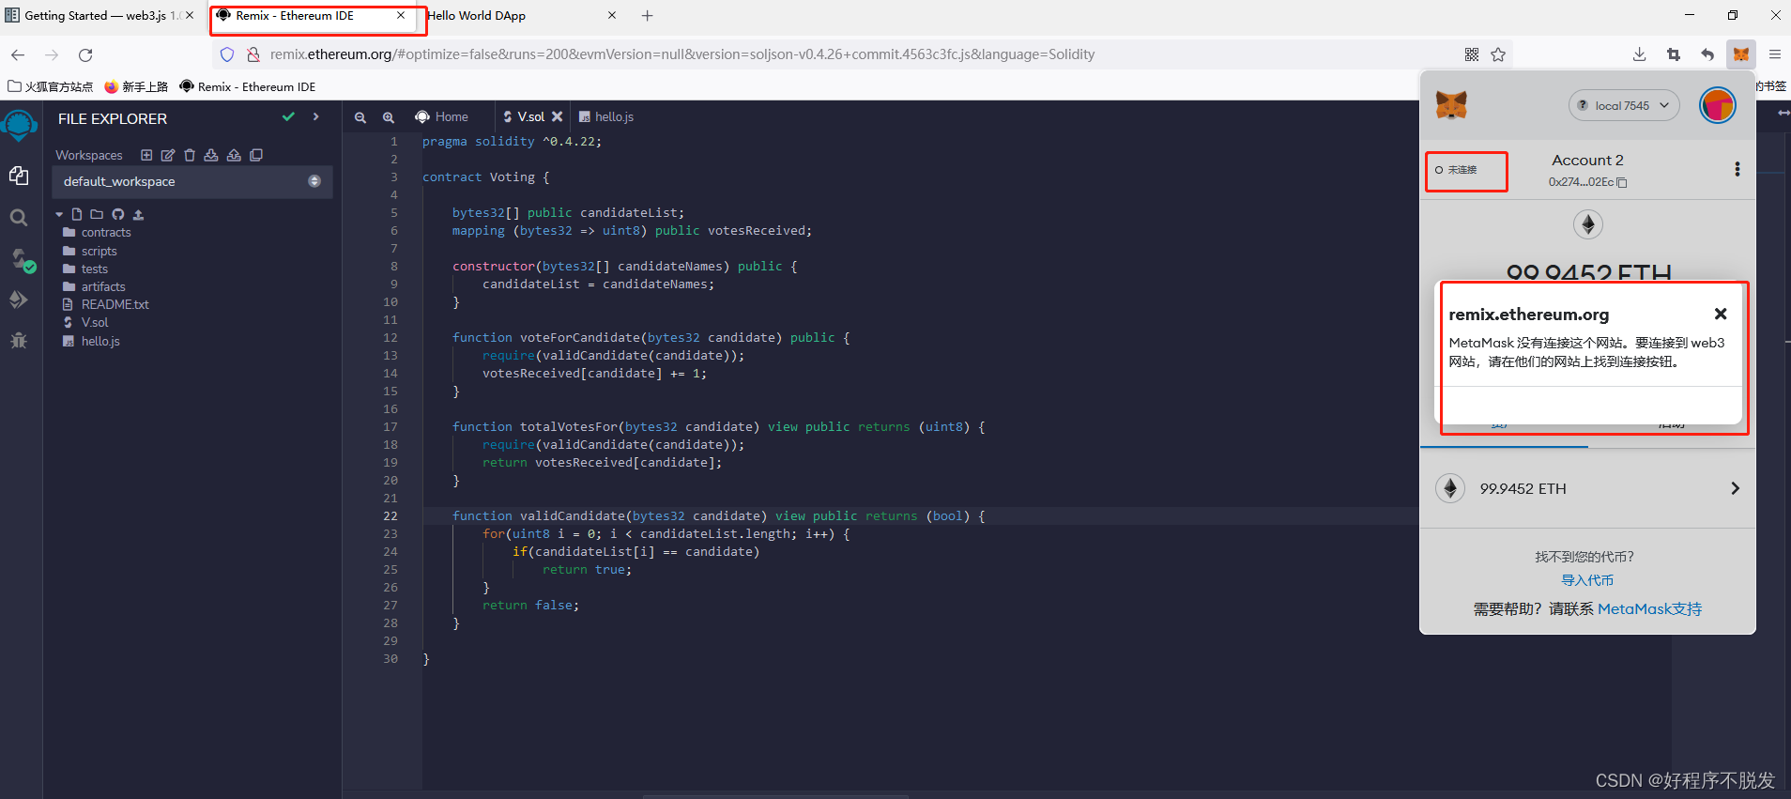Create new file in workspace root
Image resolution: width=1791 pixels, height=799 pixels.
click(x=77, y=214)
